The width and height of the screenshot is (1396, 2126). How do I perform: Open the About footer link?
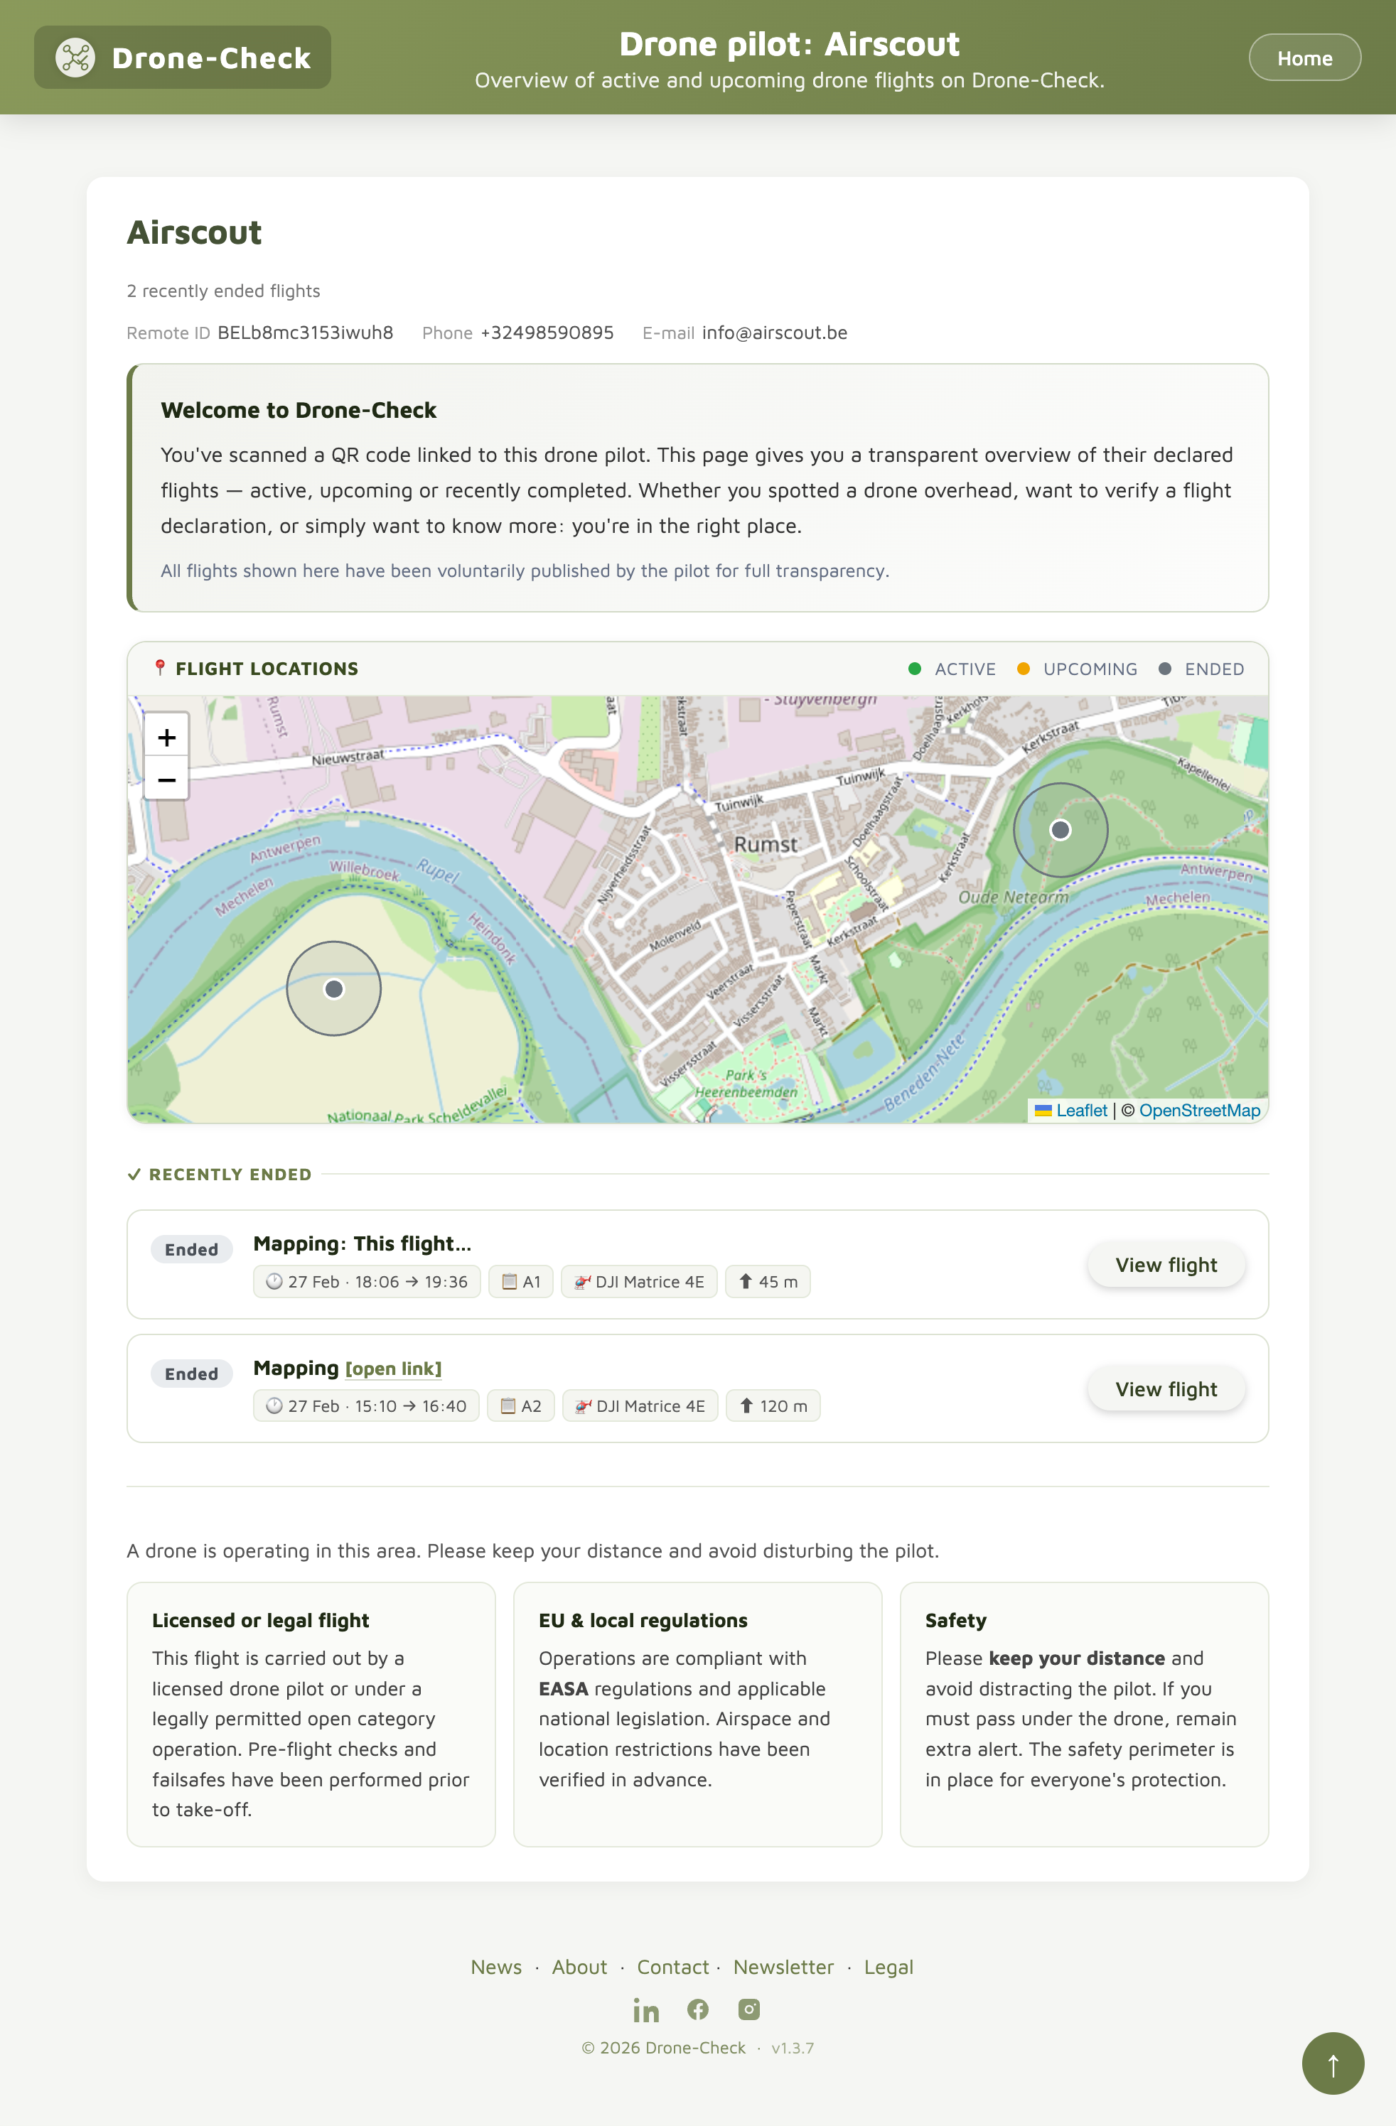click(x=579, y=1967)
